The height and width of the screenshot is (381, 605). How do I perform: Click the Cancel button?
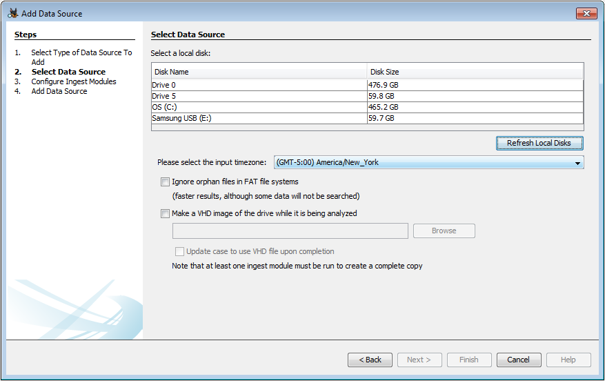[x=519, y=360]
